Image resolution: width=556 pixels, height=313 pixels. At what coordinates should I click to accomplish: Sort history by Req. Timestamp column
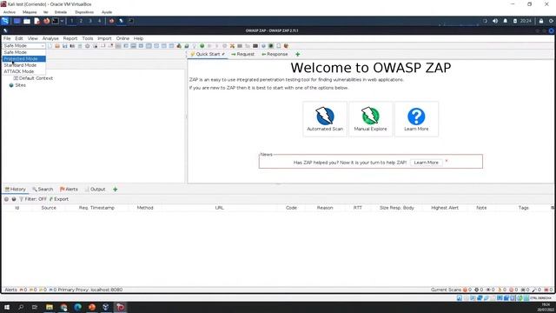tap(96, 208)
